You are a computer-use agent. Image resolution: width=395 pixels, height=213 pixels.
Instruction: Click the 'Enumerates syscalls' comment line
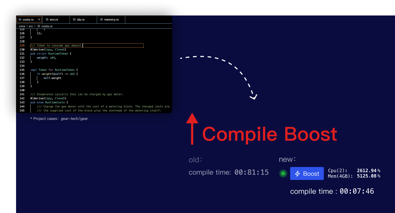tap(77, 94)
